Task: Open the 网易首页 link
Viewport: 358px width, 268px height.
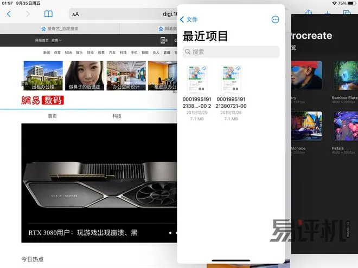Action: pos(42,41)
